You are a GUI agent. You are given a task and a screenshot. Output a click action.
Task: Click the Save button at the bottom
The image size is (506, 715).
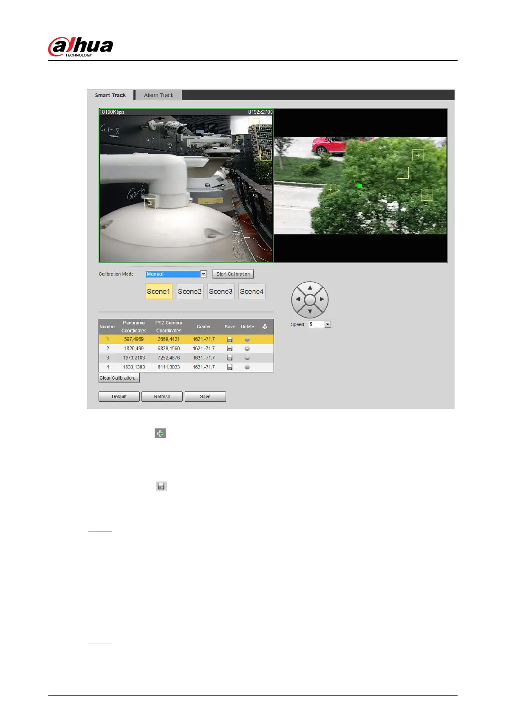pyautogui.click(x=205, y=397)
